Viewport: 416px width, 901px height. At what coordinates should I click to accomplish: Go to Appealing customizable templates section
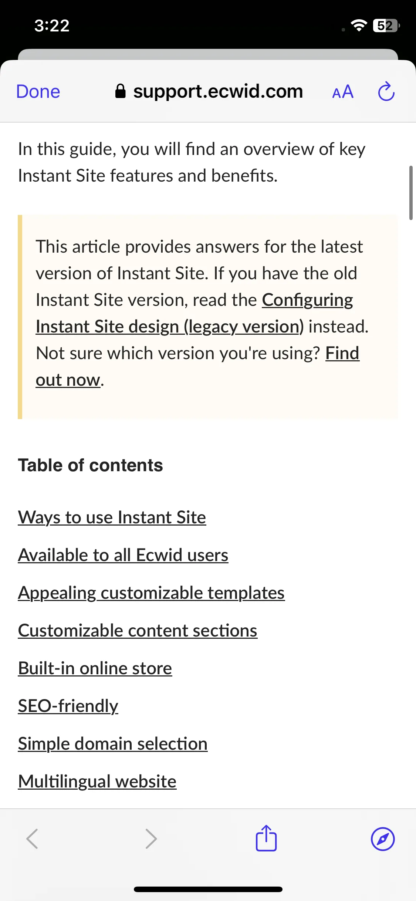[151, 593]
